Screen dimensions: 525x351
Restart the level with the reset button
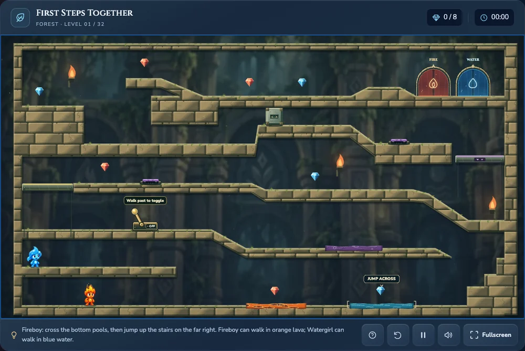click(398, 335)
